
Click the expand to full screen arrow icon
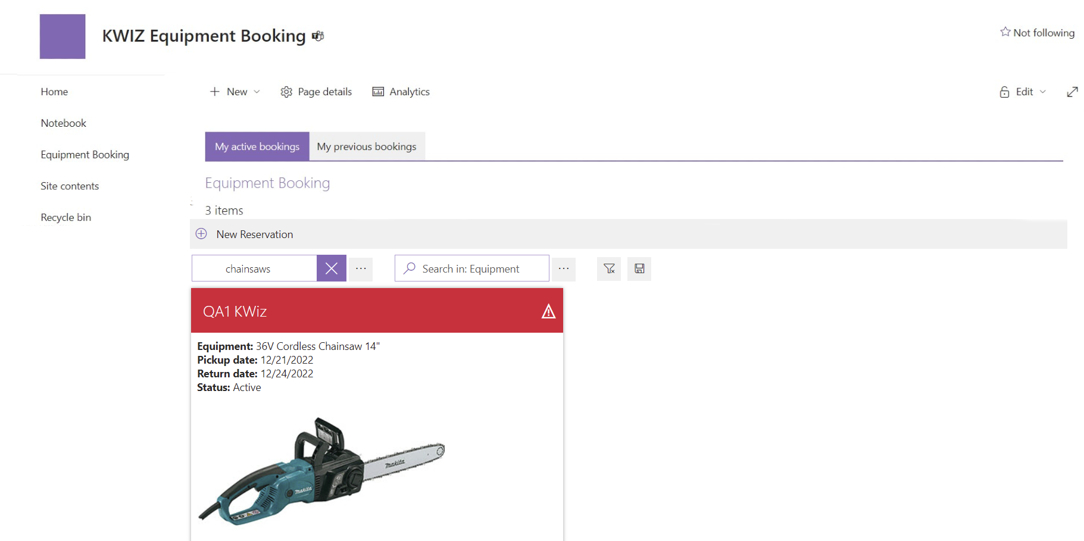click(1073, 92)
